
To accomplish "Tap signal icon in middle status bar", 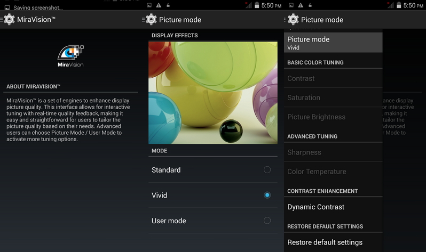I will 248,5.
